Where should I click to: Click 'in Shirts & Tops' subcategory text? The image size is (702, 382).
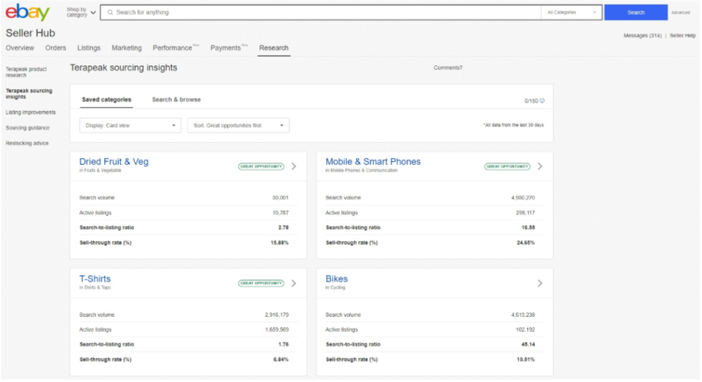pos(95,288)
